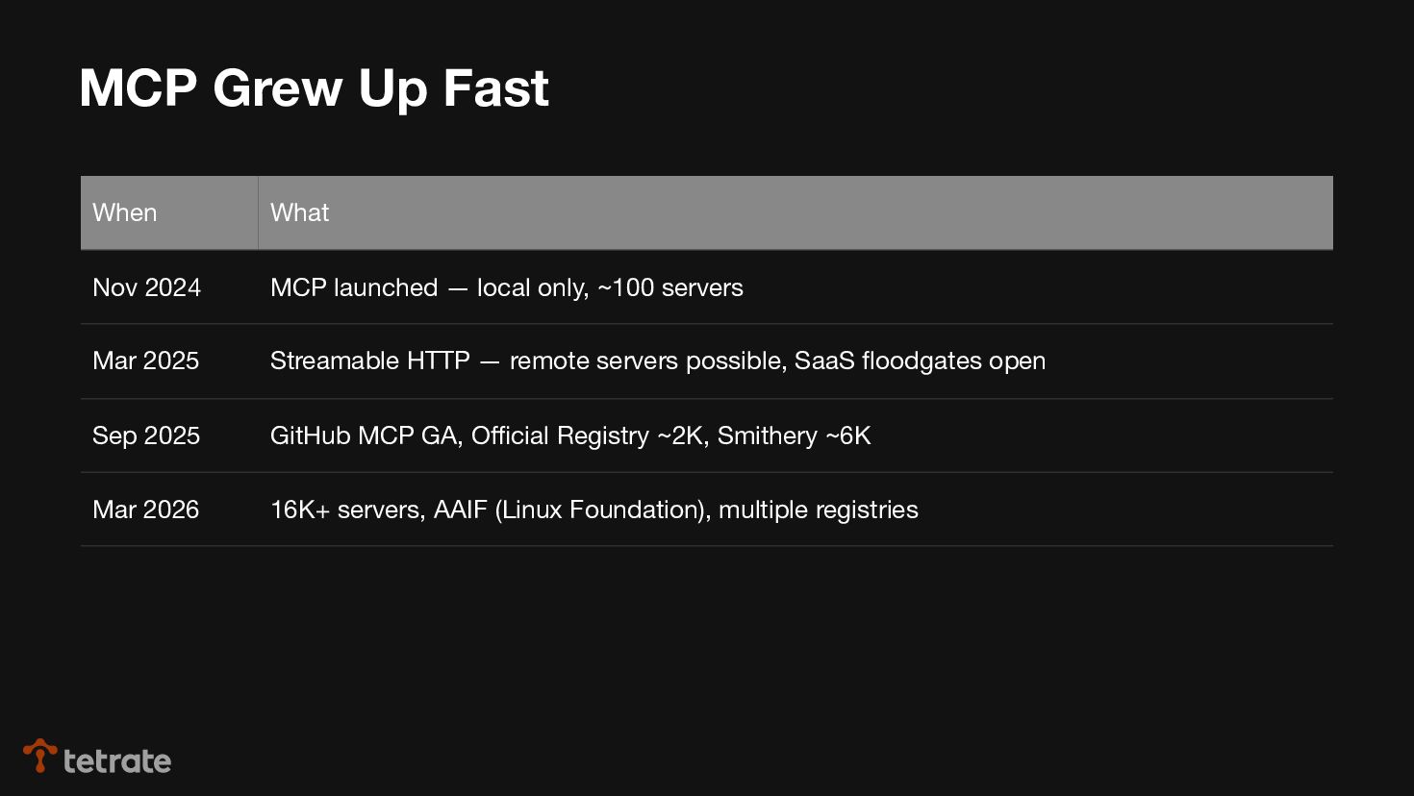Image resolution: width=1414 pixels, height=796 pixels.
Task: Click the multiple registries text
Action: point(819,510)
